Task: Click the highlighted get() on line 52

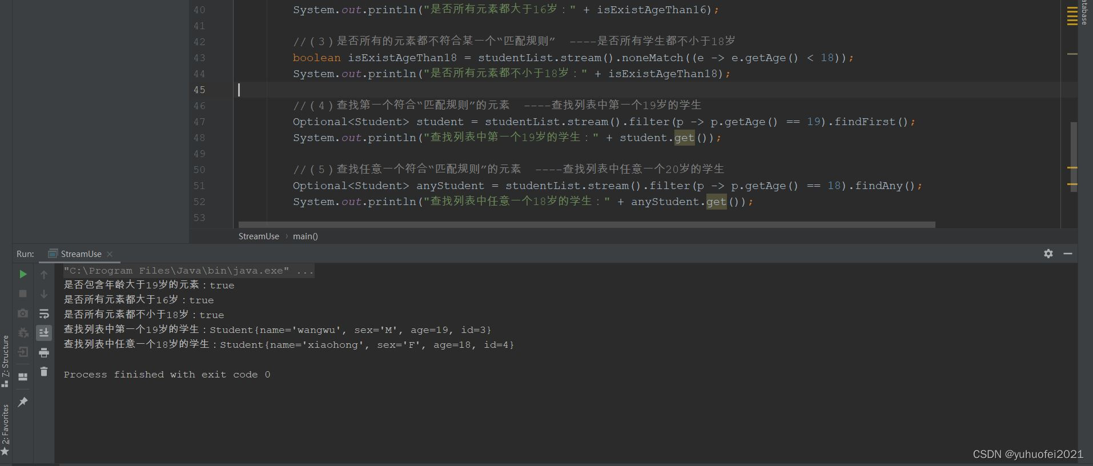Action: (x=716, y=202)
